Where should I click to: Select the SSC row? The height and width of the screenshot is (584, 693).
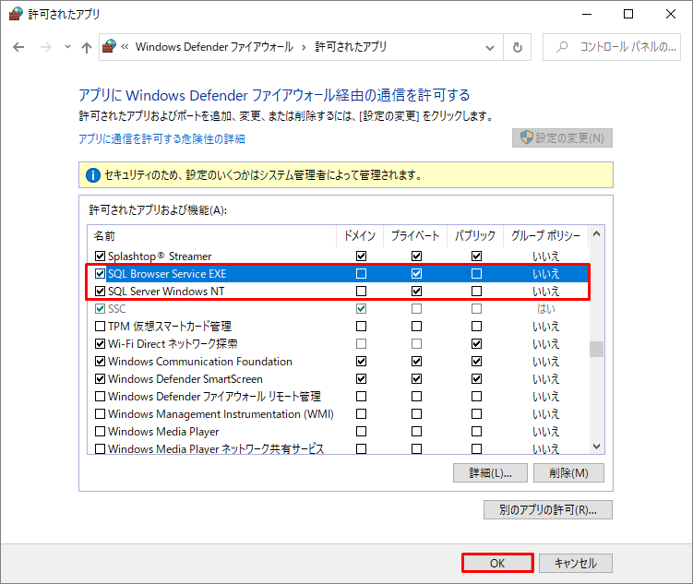tap(338, 309)
